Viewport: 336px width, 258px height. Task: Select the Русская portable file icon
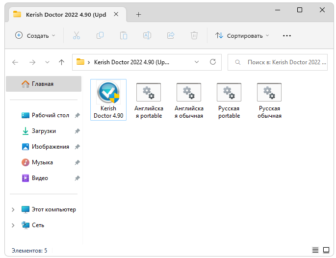tap(229, 93)
